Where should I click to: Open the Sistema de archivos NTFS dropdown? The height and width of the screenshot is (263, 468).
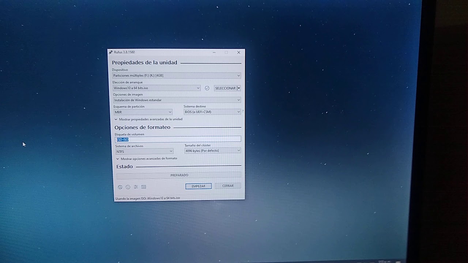(144, 151)
